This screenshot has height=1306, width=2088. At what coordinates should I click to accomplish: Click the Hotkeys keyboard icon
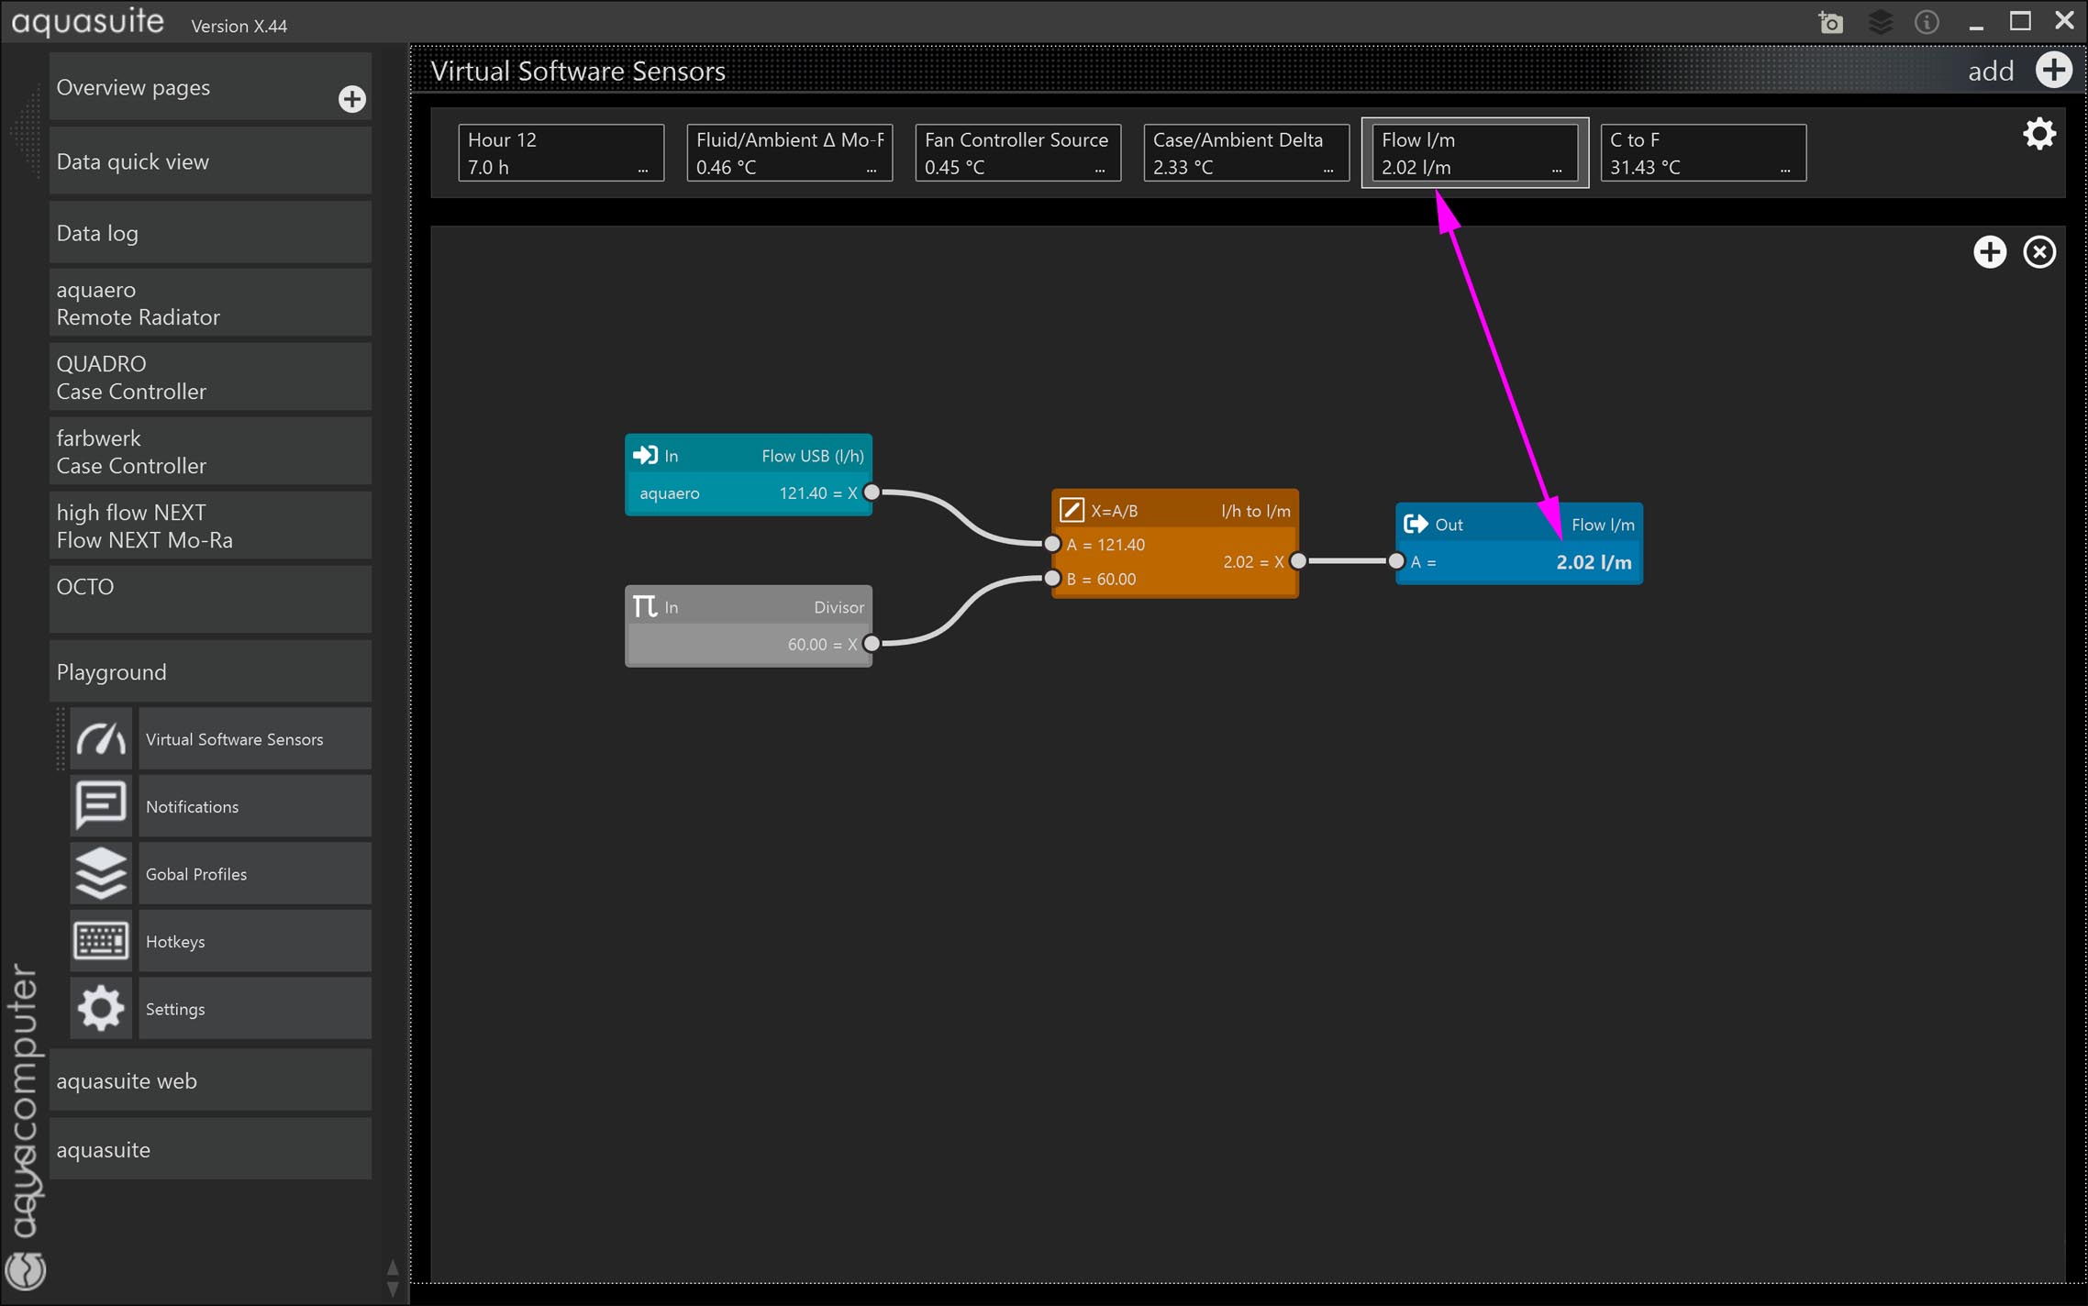click(x=100, y=941)
